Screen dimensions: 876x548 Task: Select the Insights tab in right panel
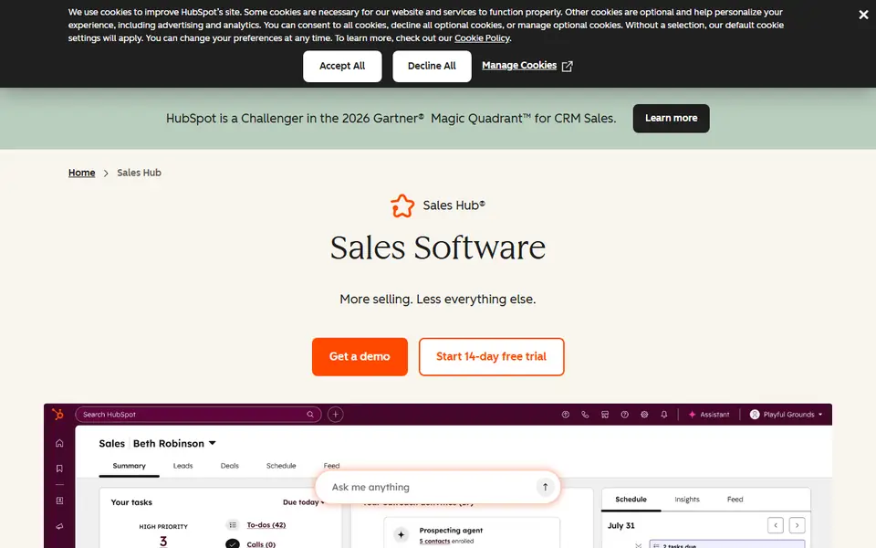[686, 500]
